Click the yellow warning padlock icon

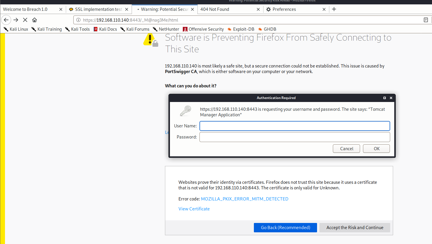pyautogui.click(x=151, y=40)
